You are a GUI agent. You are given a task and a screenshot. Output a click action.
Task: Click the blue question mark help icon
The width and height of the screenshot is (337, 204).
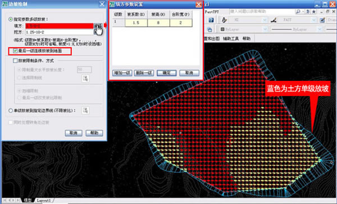click(211, 20)
